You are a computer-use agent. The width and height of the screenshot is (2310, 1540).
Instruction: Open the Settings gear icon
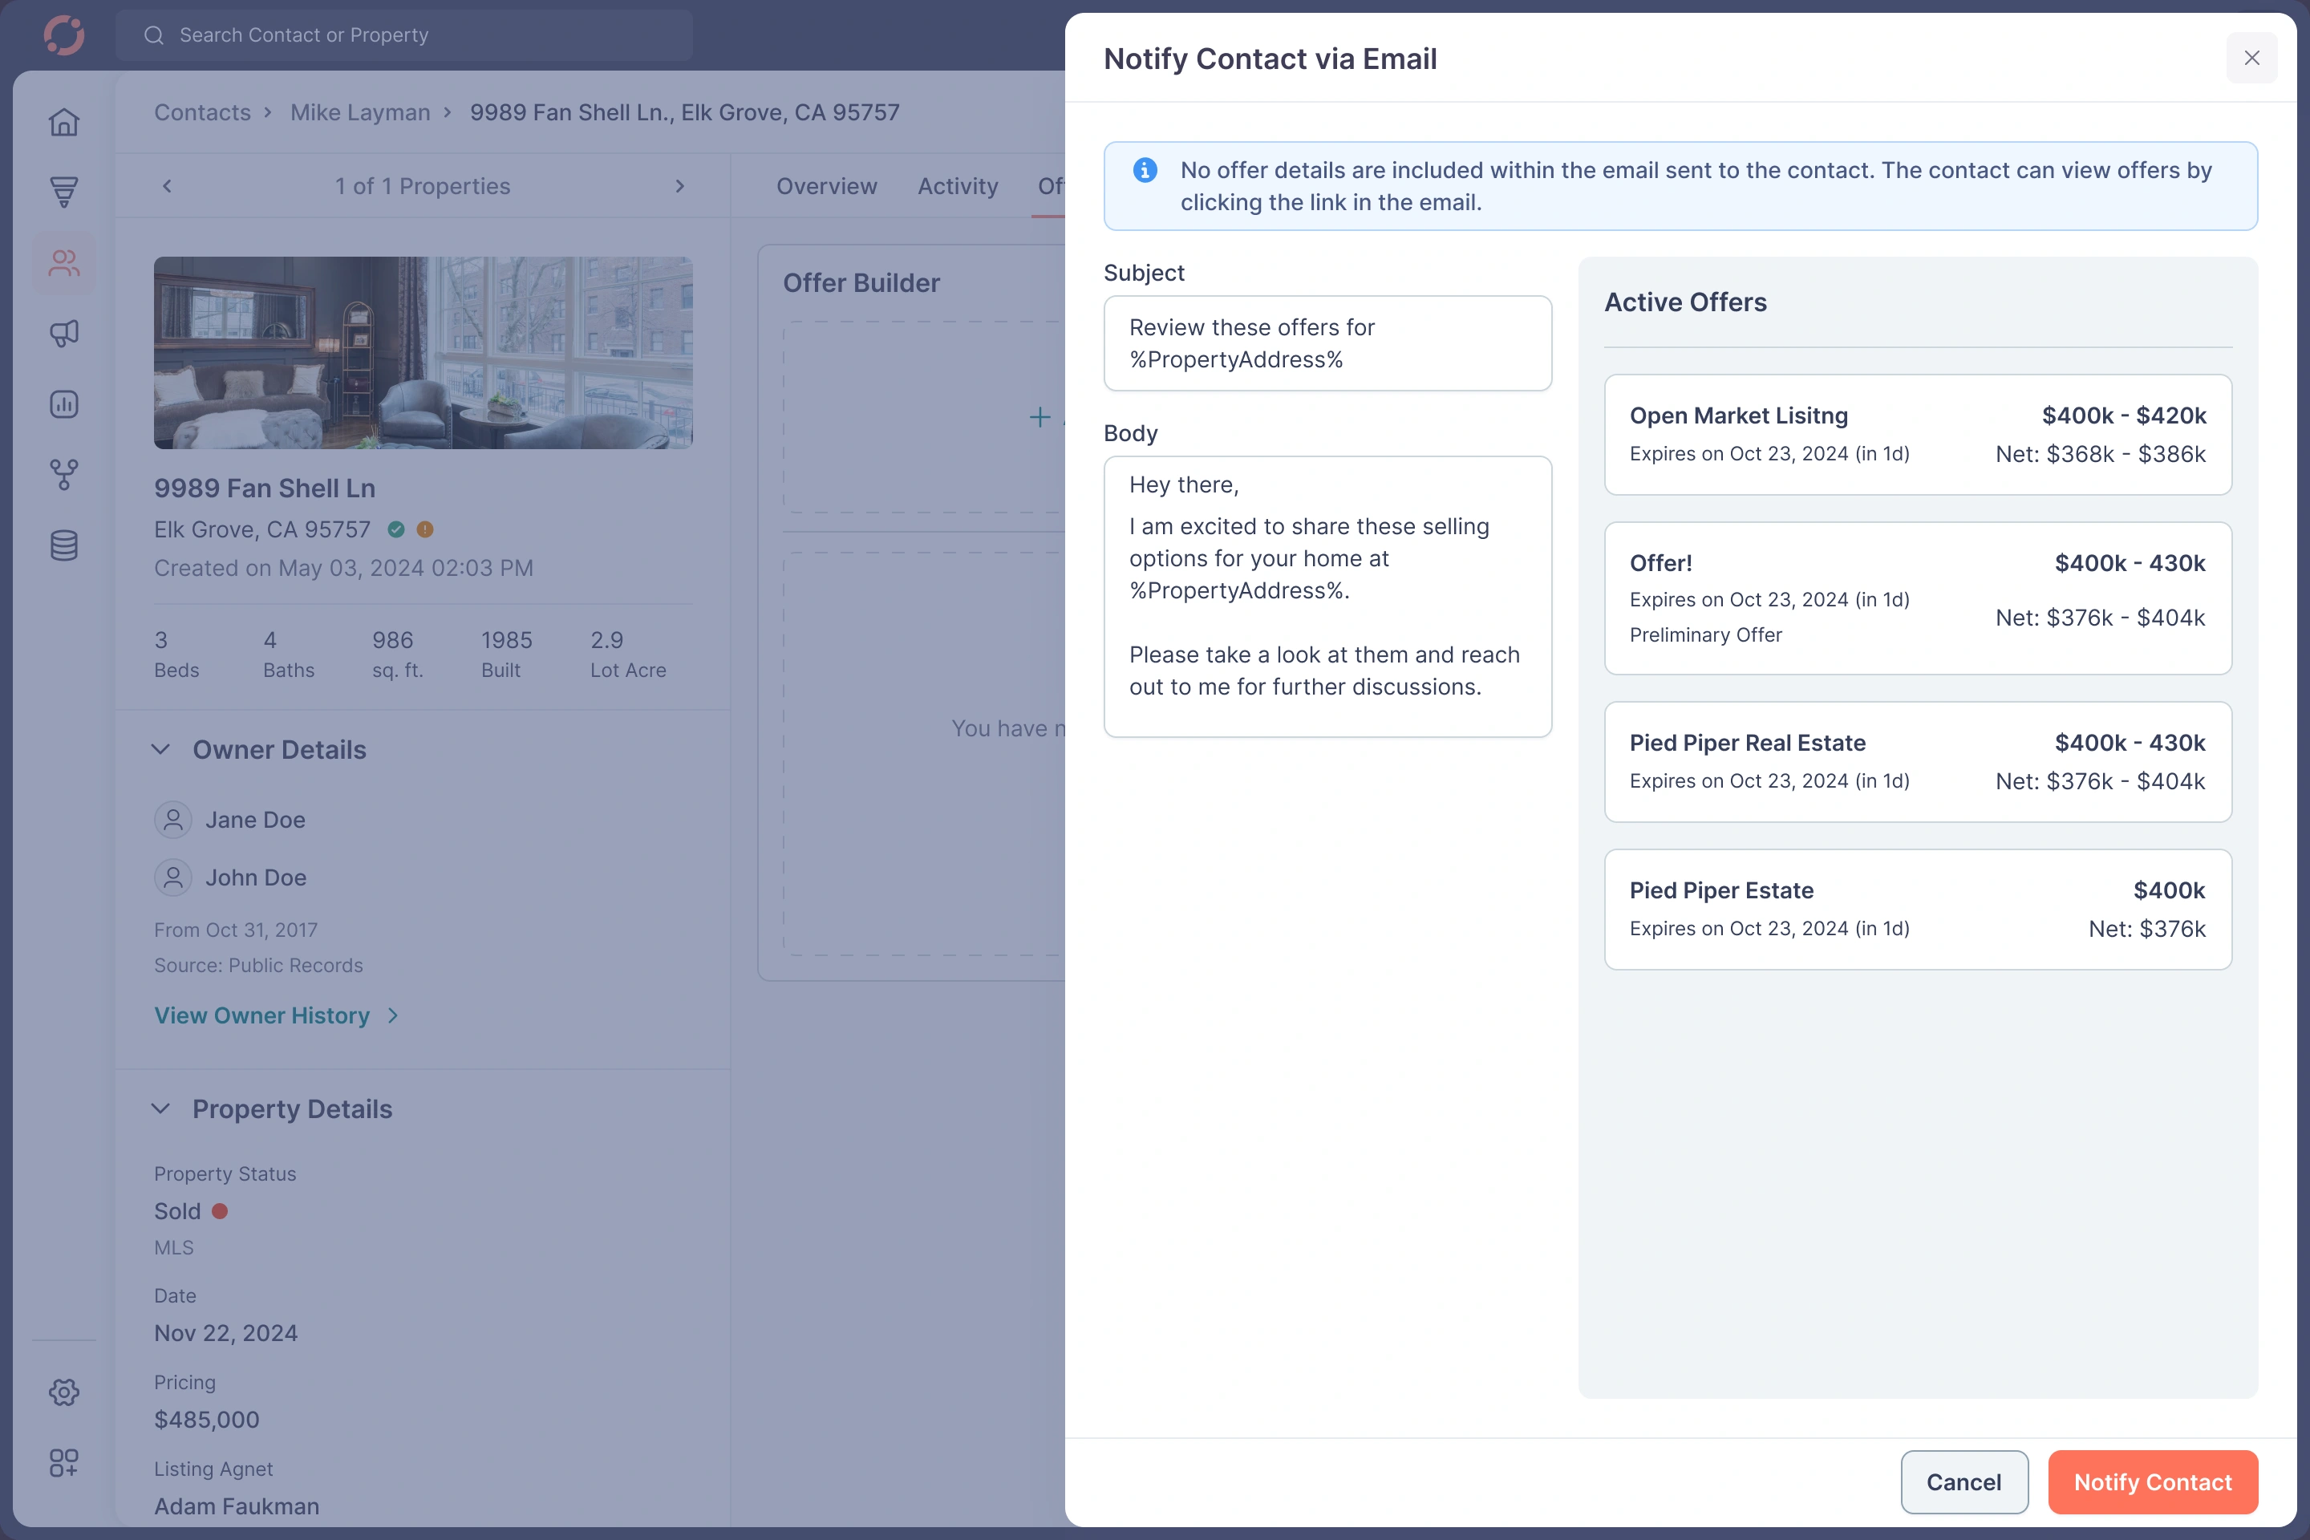(63, 1392)
